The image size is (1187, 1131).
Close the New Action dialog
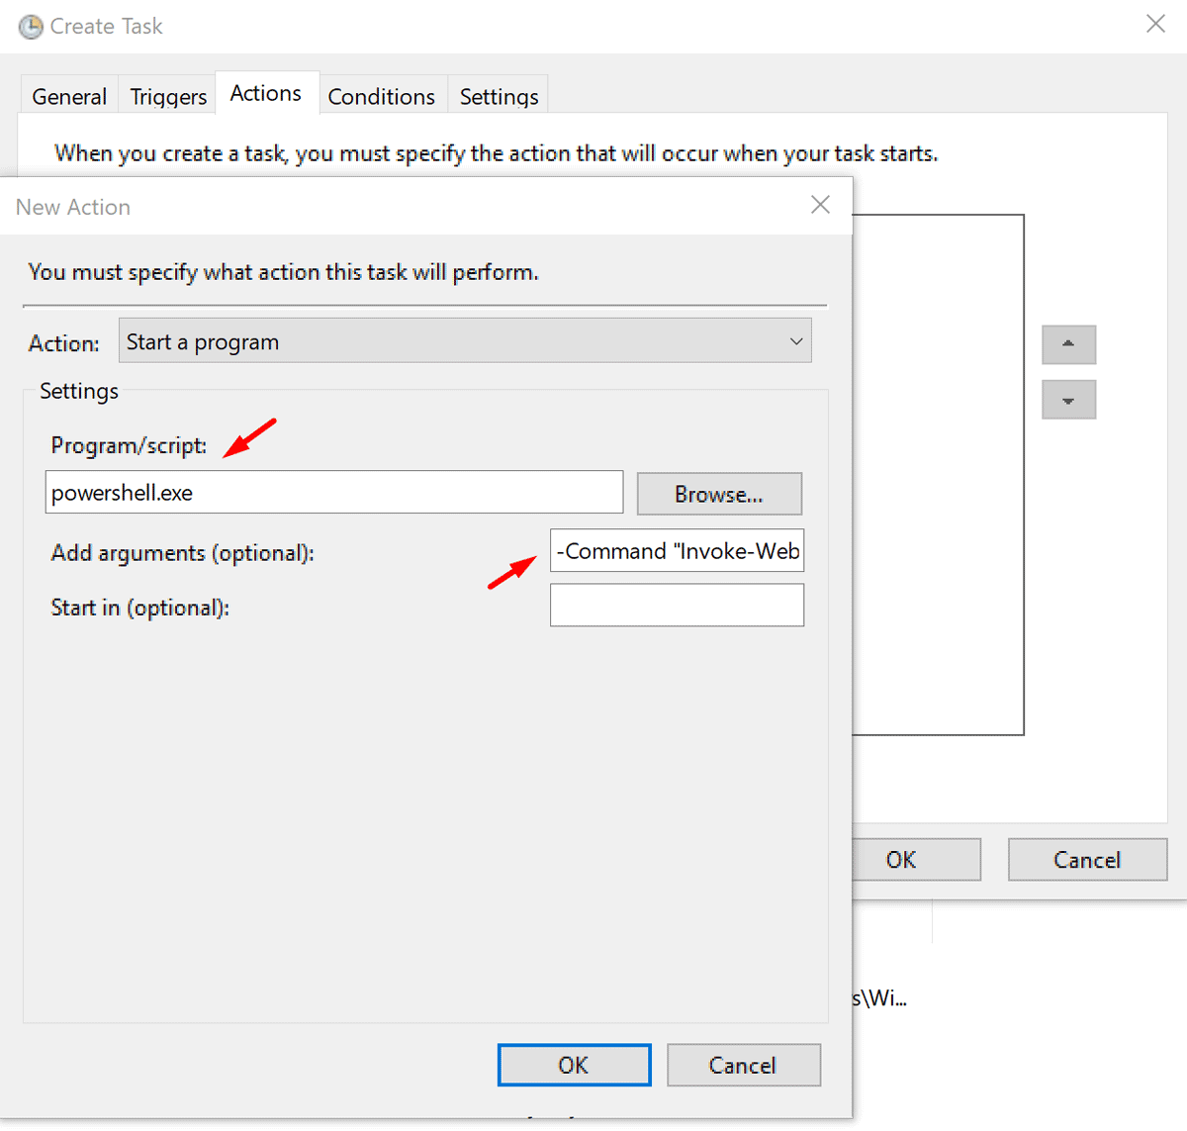820,205
